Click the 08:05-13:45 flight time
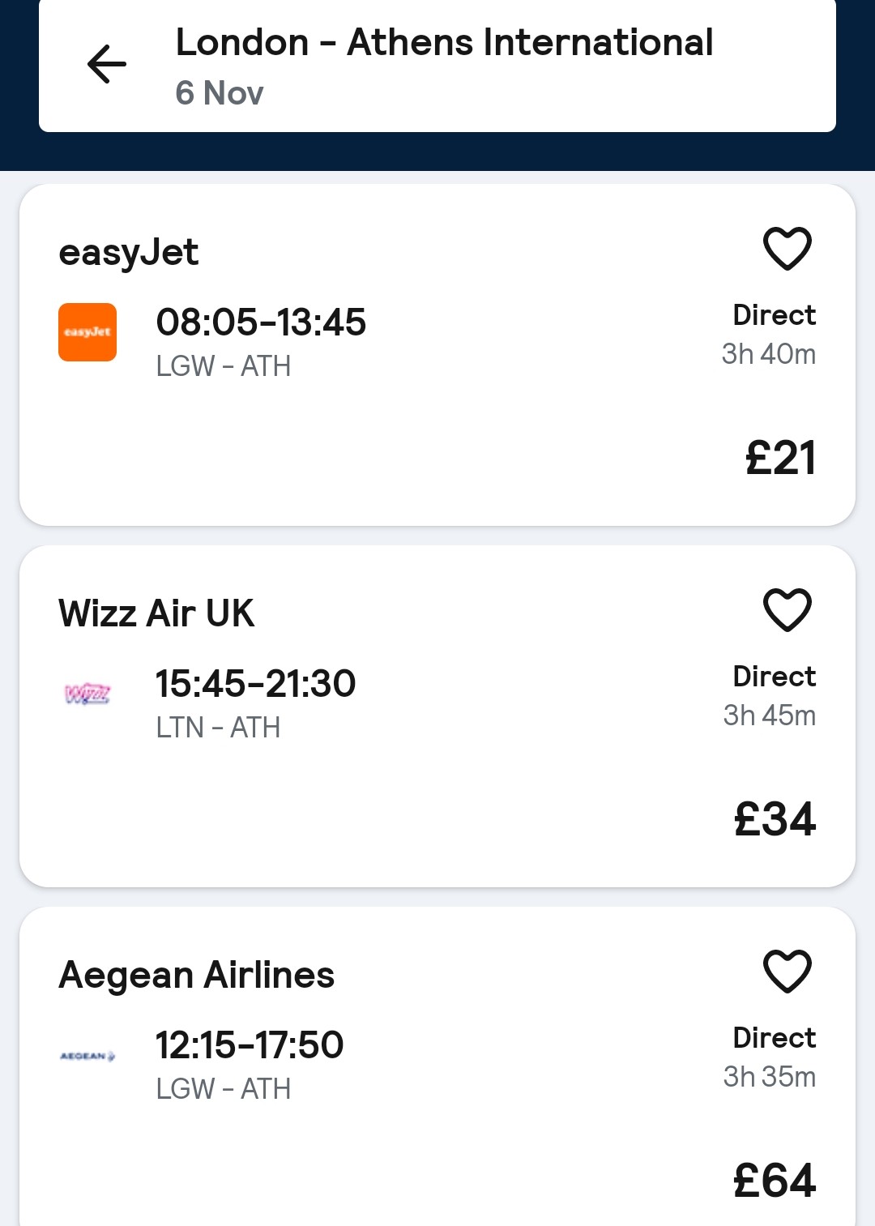The image size is (875, 1226). [x=261, y=323]
